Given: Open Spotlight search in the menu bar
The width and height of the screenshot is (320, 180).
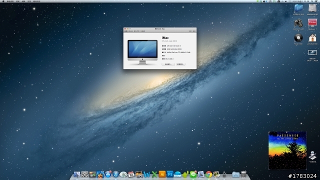Looking at the screenshot, I should click(x=312, y=1).
